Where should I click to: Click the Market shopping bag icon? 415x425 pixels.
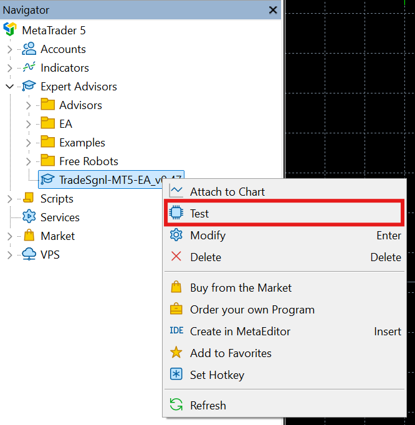point(29,236)
